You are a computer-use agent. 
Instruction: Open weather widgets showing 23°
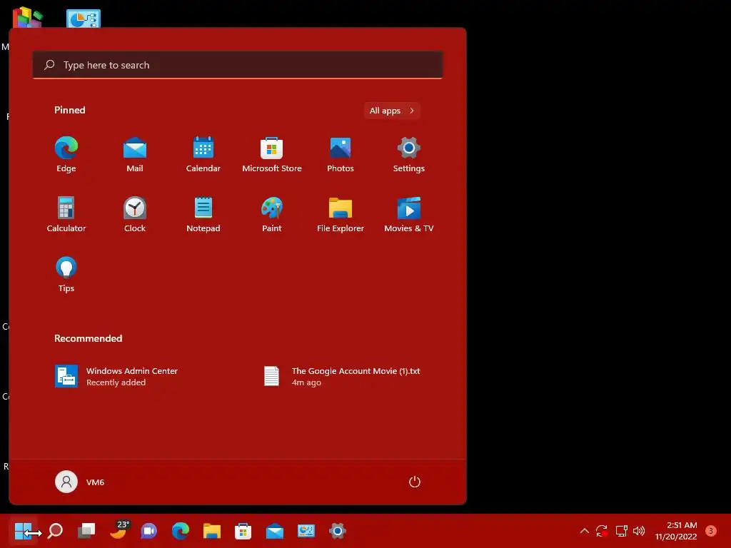click(x=119, y=530)
